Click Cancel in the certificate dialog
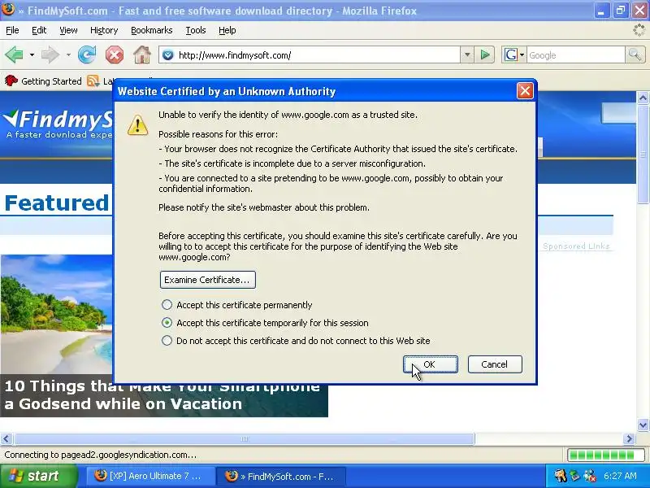Viewport: 650px width, 488px height. point(495,364)
